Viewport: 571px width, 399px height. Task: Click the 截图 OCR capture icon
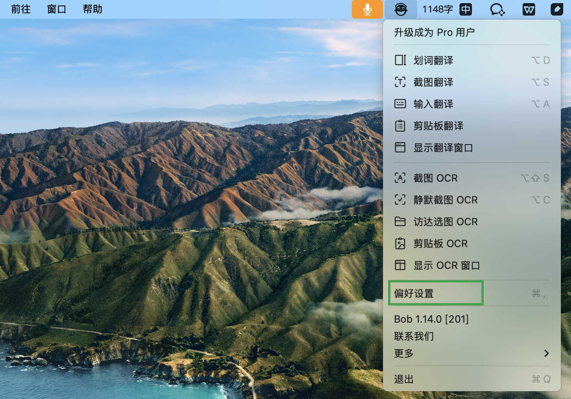point(400,178)
